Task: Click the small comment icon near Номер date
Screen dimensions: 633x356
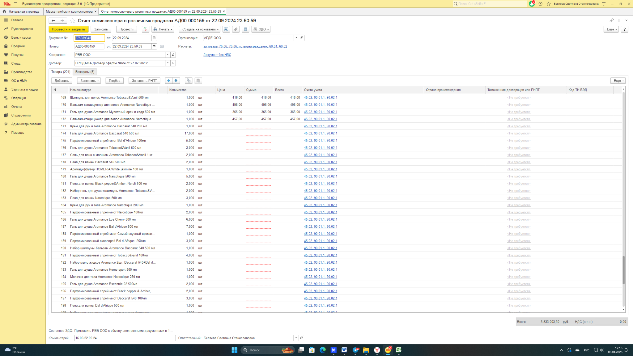Action: tap(162, 46)
